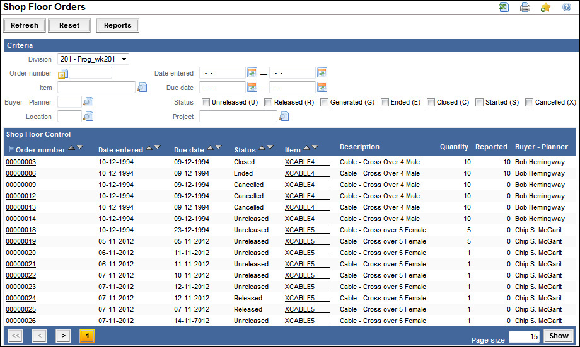Viewport: 580px width, 347px height.
Task: Open the Project field lookup icon
Action: coord(284,117)
